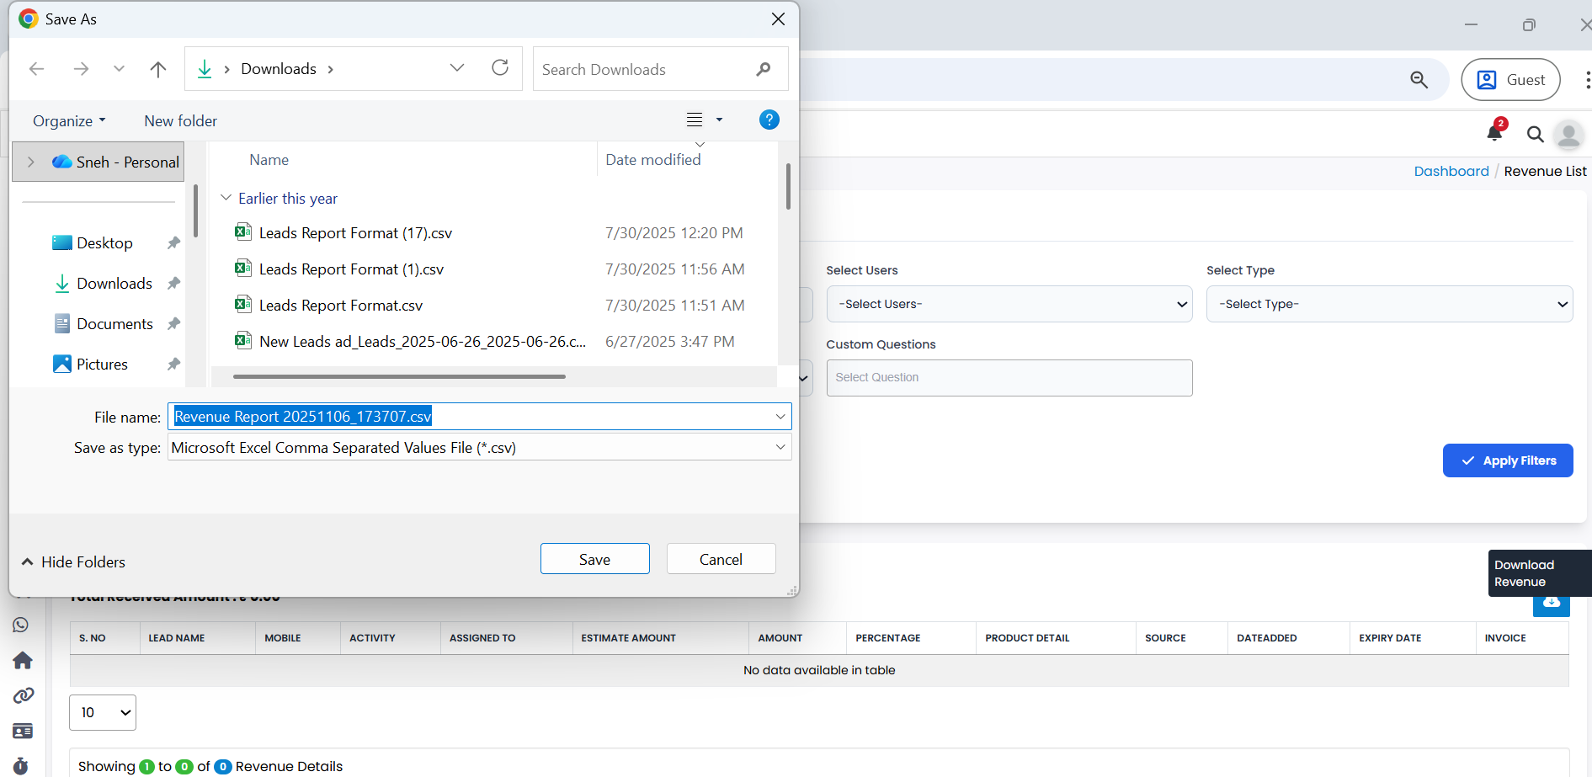The height and width of the screenshot is (777, 1592).
Task: Go up one folder level arrow
Action: pyautogui.click(x=157, y=69)
